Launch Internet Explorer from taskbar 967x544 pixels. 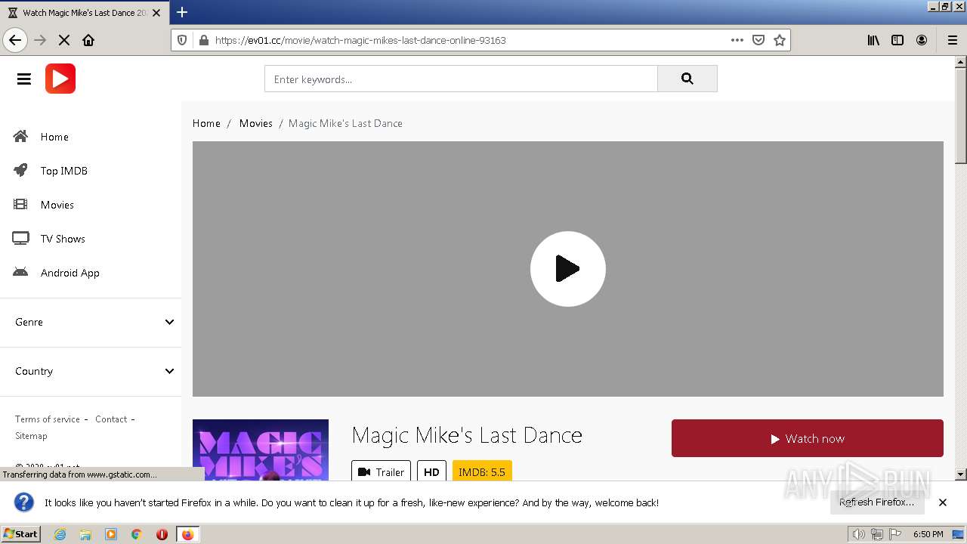(60, 534)
